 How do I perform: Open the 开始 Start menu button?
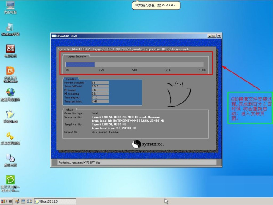coord(7,201)
